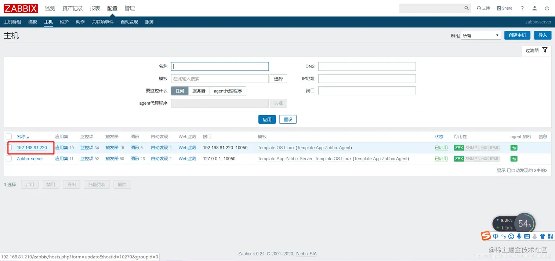The image size is (555, 261).
Task: Click the IME smiley face icon
Action: point(511,236)
